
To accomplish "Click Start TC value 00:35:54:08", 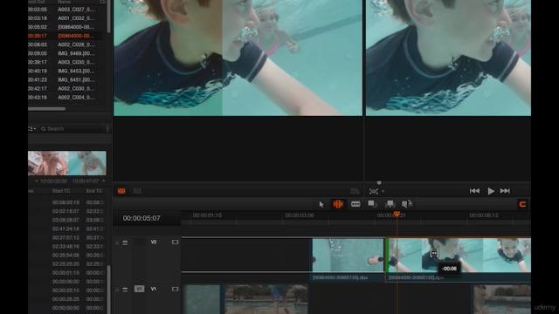I will (x=66, y=256).
